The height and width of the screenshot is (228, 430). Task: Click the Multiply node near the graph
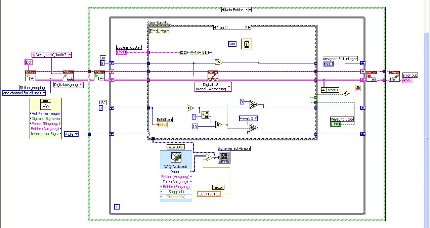tap(209, 157)
